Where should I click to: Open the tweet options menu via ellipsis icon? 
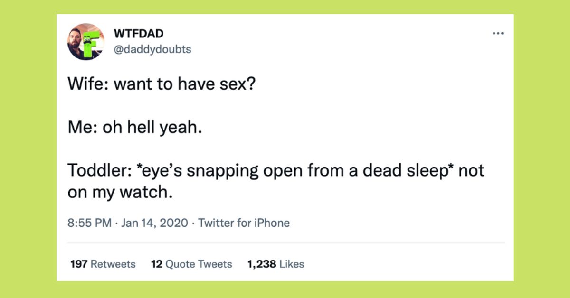498,33
